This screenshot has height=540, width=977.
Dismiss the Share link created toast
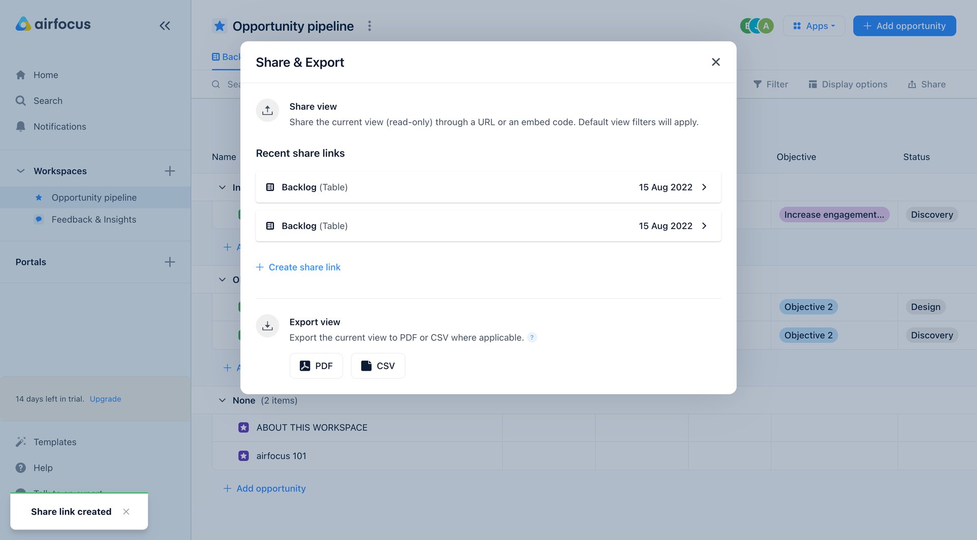126,512
